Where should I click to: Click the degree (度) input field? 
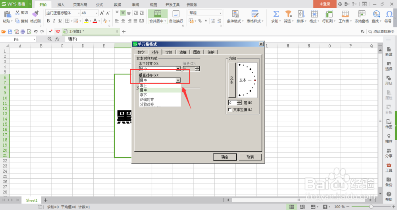click(233, 103)
